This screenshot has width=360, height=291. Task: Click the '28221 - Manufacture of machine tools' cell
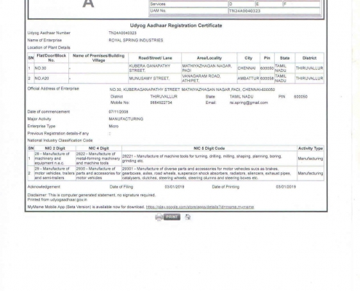[209, 159]
